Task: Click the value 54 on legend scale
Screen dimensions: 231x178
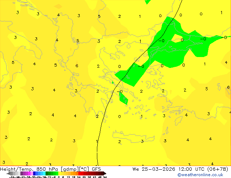Action: [105, 177]
